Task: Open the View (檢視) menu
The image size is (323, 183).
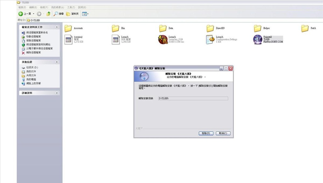Action: pos(44,7)
